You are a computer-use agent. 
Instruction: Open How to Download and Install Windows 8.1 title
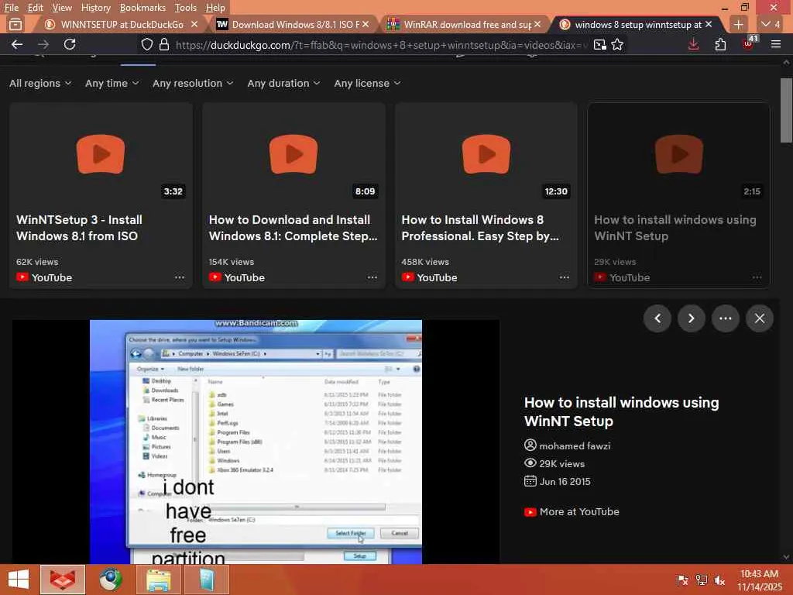[x=293, y=228]
